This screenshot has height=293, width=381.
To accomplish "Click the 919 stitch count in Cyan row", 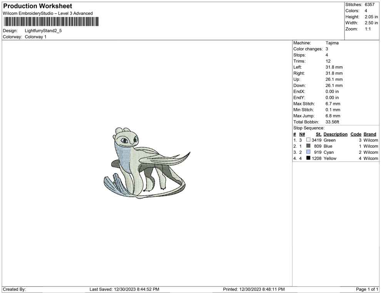I will (318, 152).
